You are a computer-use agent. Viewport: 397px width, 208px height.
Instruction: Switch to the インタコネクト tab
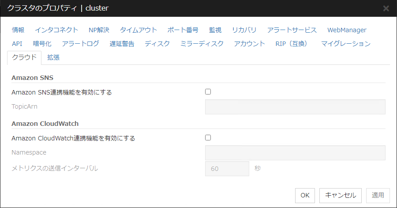[x=56, y=30]
